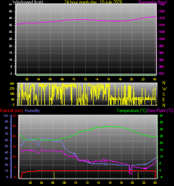Click the "04" hour label under temperature graph

41,183
